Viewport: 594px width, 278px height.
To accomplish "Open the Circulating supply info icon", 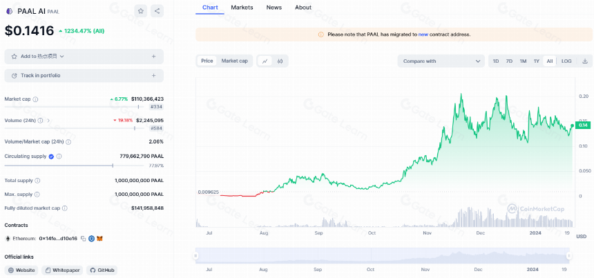I will click(x=59, y=156).
